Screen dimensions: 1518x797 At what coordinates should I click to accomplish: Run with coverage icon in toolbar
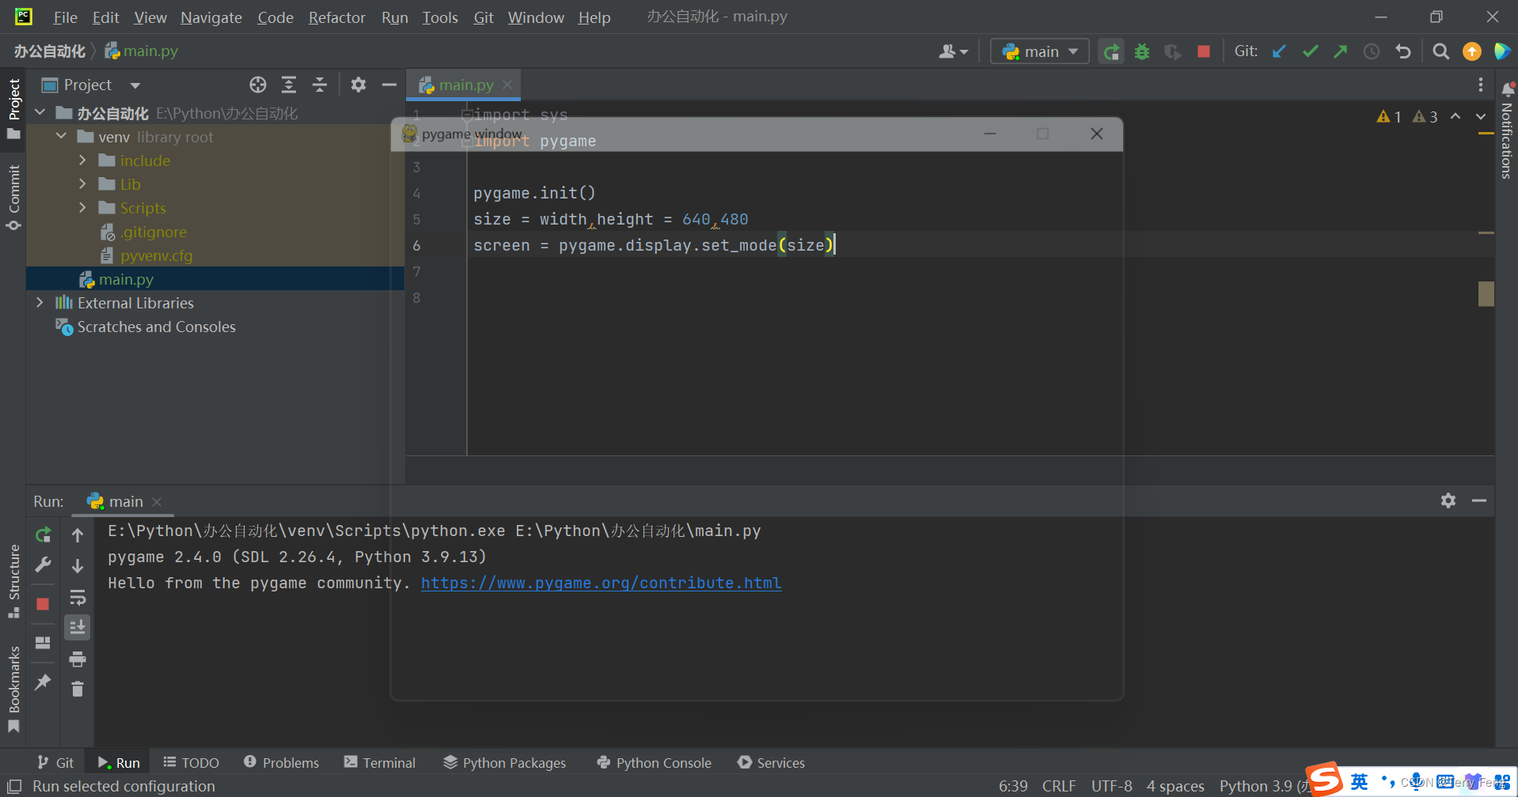[1173, 51]
